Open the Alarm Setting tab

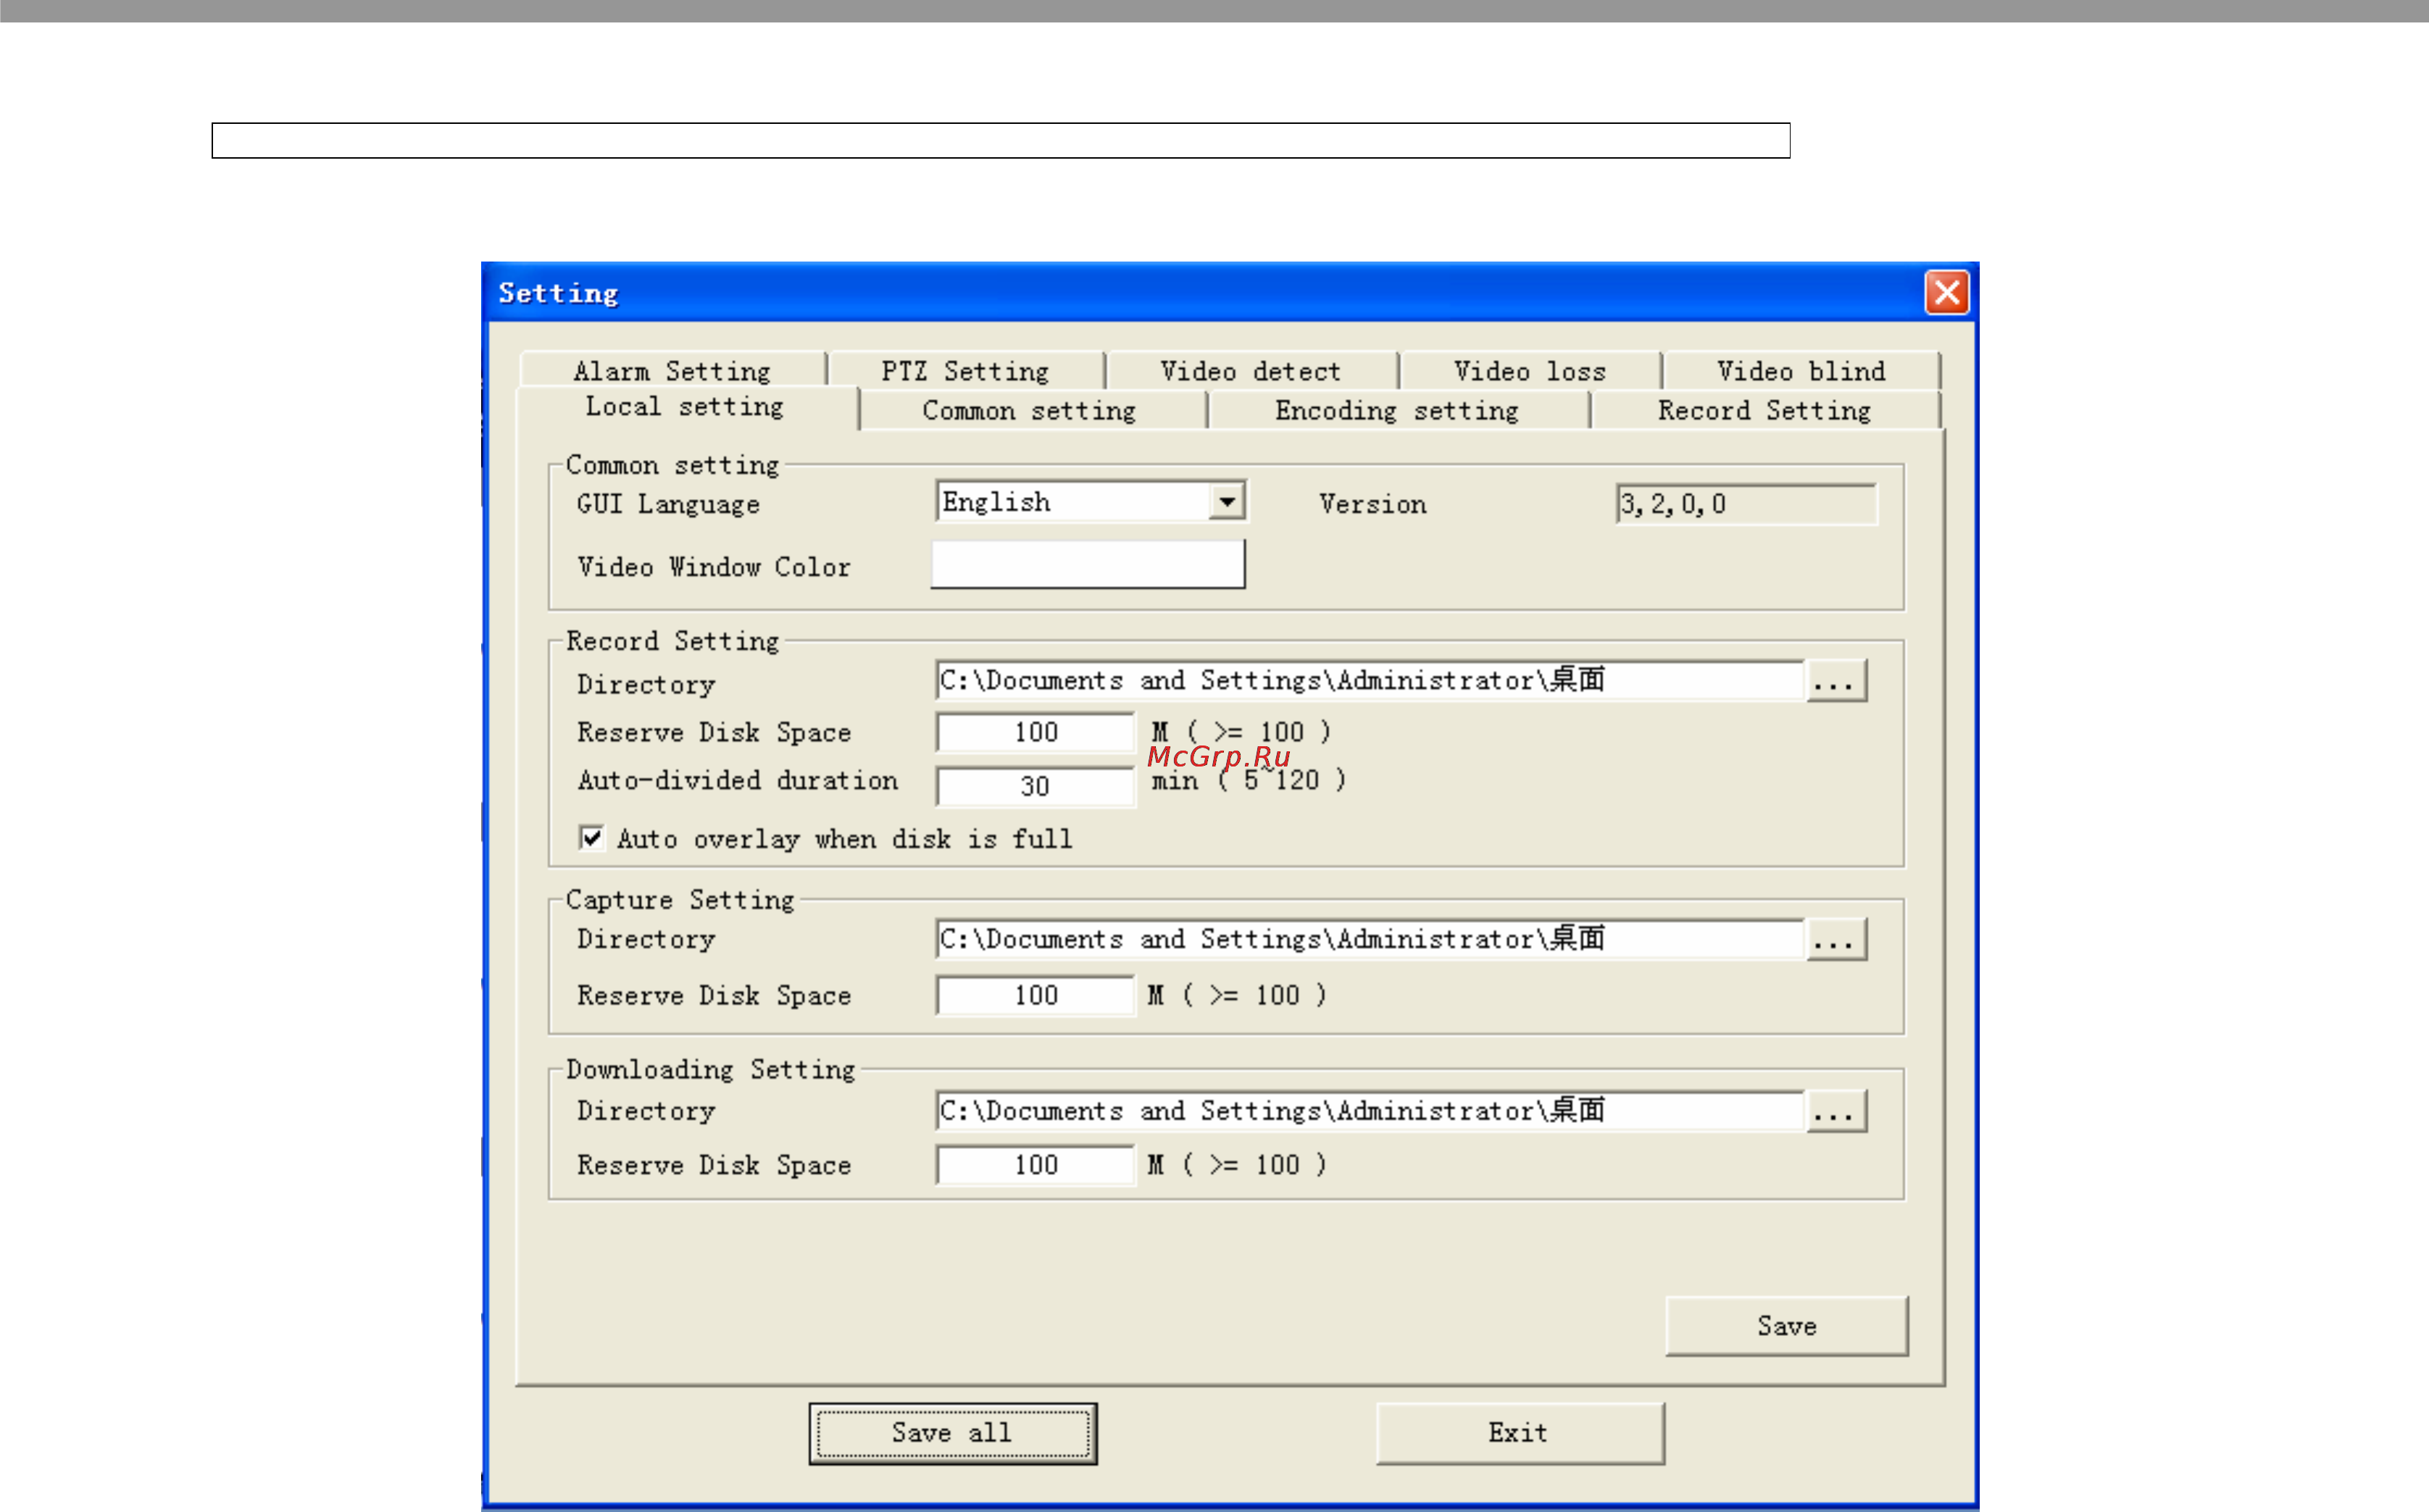pyautogui.click(x=673, y=371)
